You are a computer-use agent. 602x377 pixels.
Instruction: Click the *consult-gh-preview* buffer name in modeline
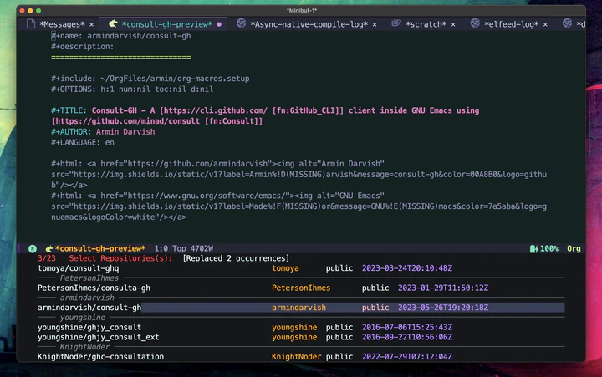click(x=100, y=248)
